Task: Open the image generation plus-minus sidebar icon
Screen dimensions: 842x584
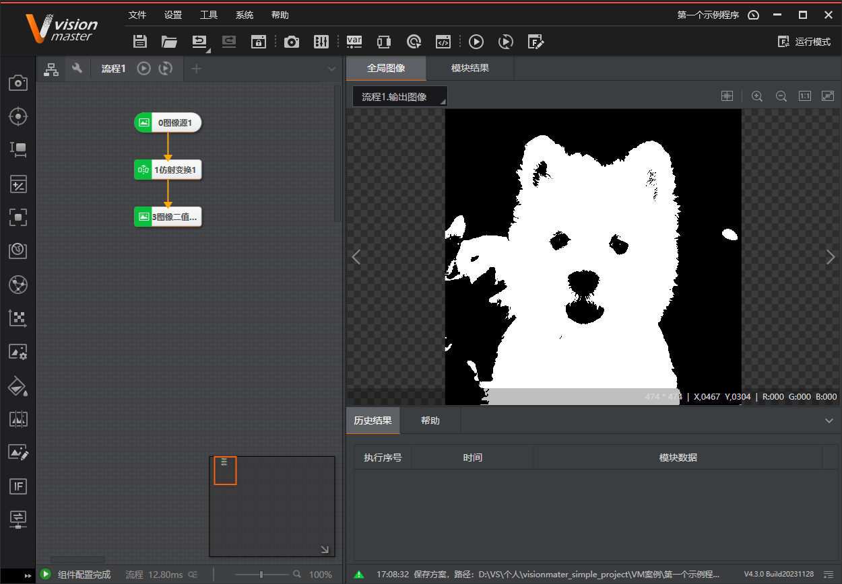Action: click(x=18, y=184)
